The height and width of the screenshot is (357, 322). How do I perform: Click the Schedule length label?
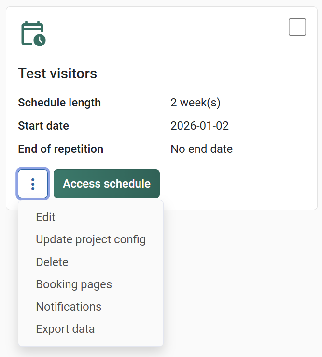(x=59, y=103)
